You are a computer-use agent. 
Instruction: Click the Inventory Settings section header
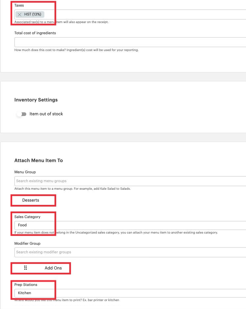click(35, 100)
